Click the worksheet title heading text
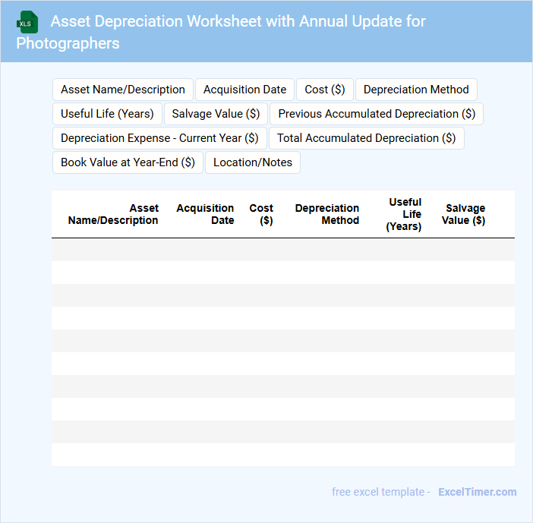The width and height of the screenshot is (533, 523). coord(221,33)
